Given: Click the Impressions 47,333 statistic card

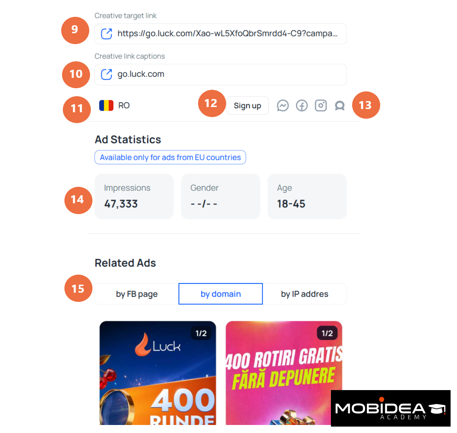Looking at the screenshot, I should (x=134, y=196).
